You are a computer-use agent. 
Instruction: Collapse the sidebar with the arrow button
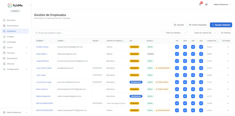pyautogui.click(x=31, y=5)
